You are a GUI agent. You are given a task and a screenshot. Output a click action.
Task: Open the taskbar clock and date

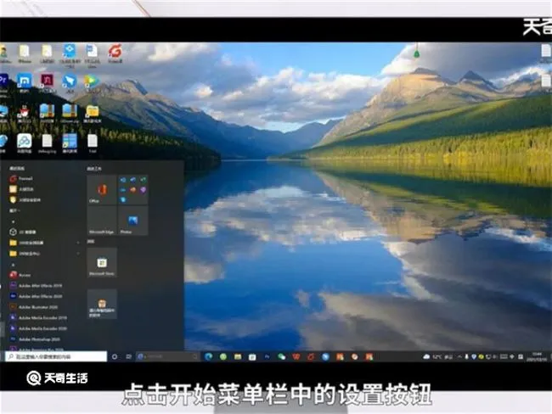[x=537, y=356]
